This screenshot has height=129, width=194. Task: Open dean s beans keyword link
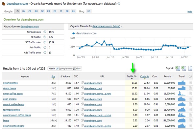(10, 99)
